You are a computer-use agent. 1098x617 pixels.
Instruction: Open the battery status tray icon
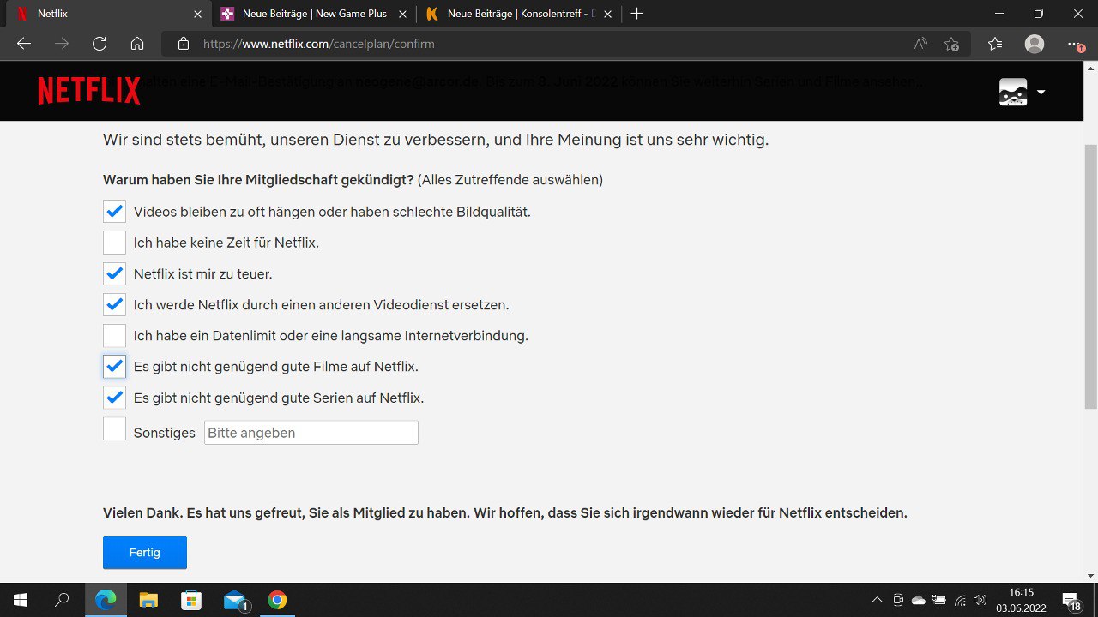click(x=939, y=600)
